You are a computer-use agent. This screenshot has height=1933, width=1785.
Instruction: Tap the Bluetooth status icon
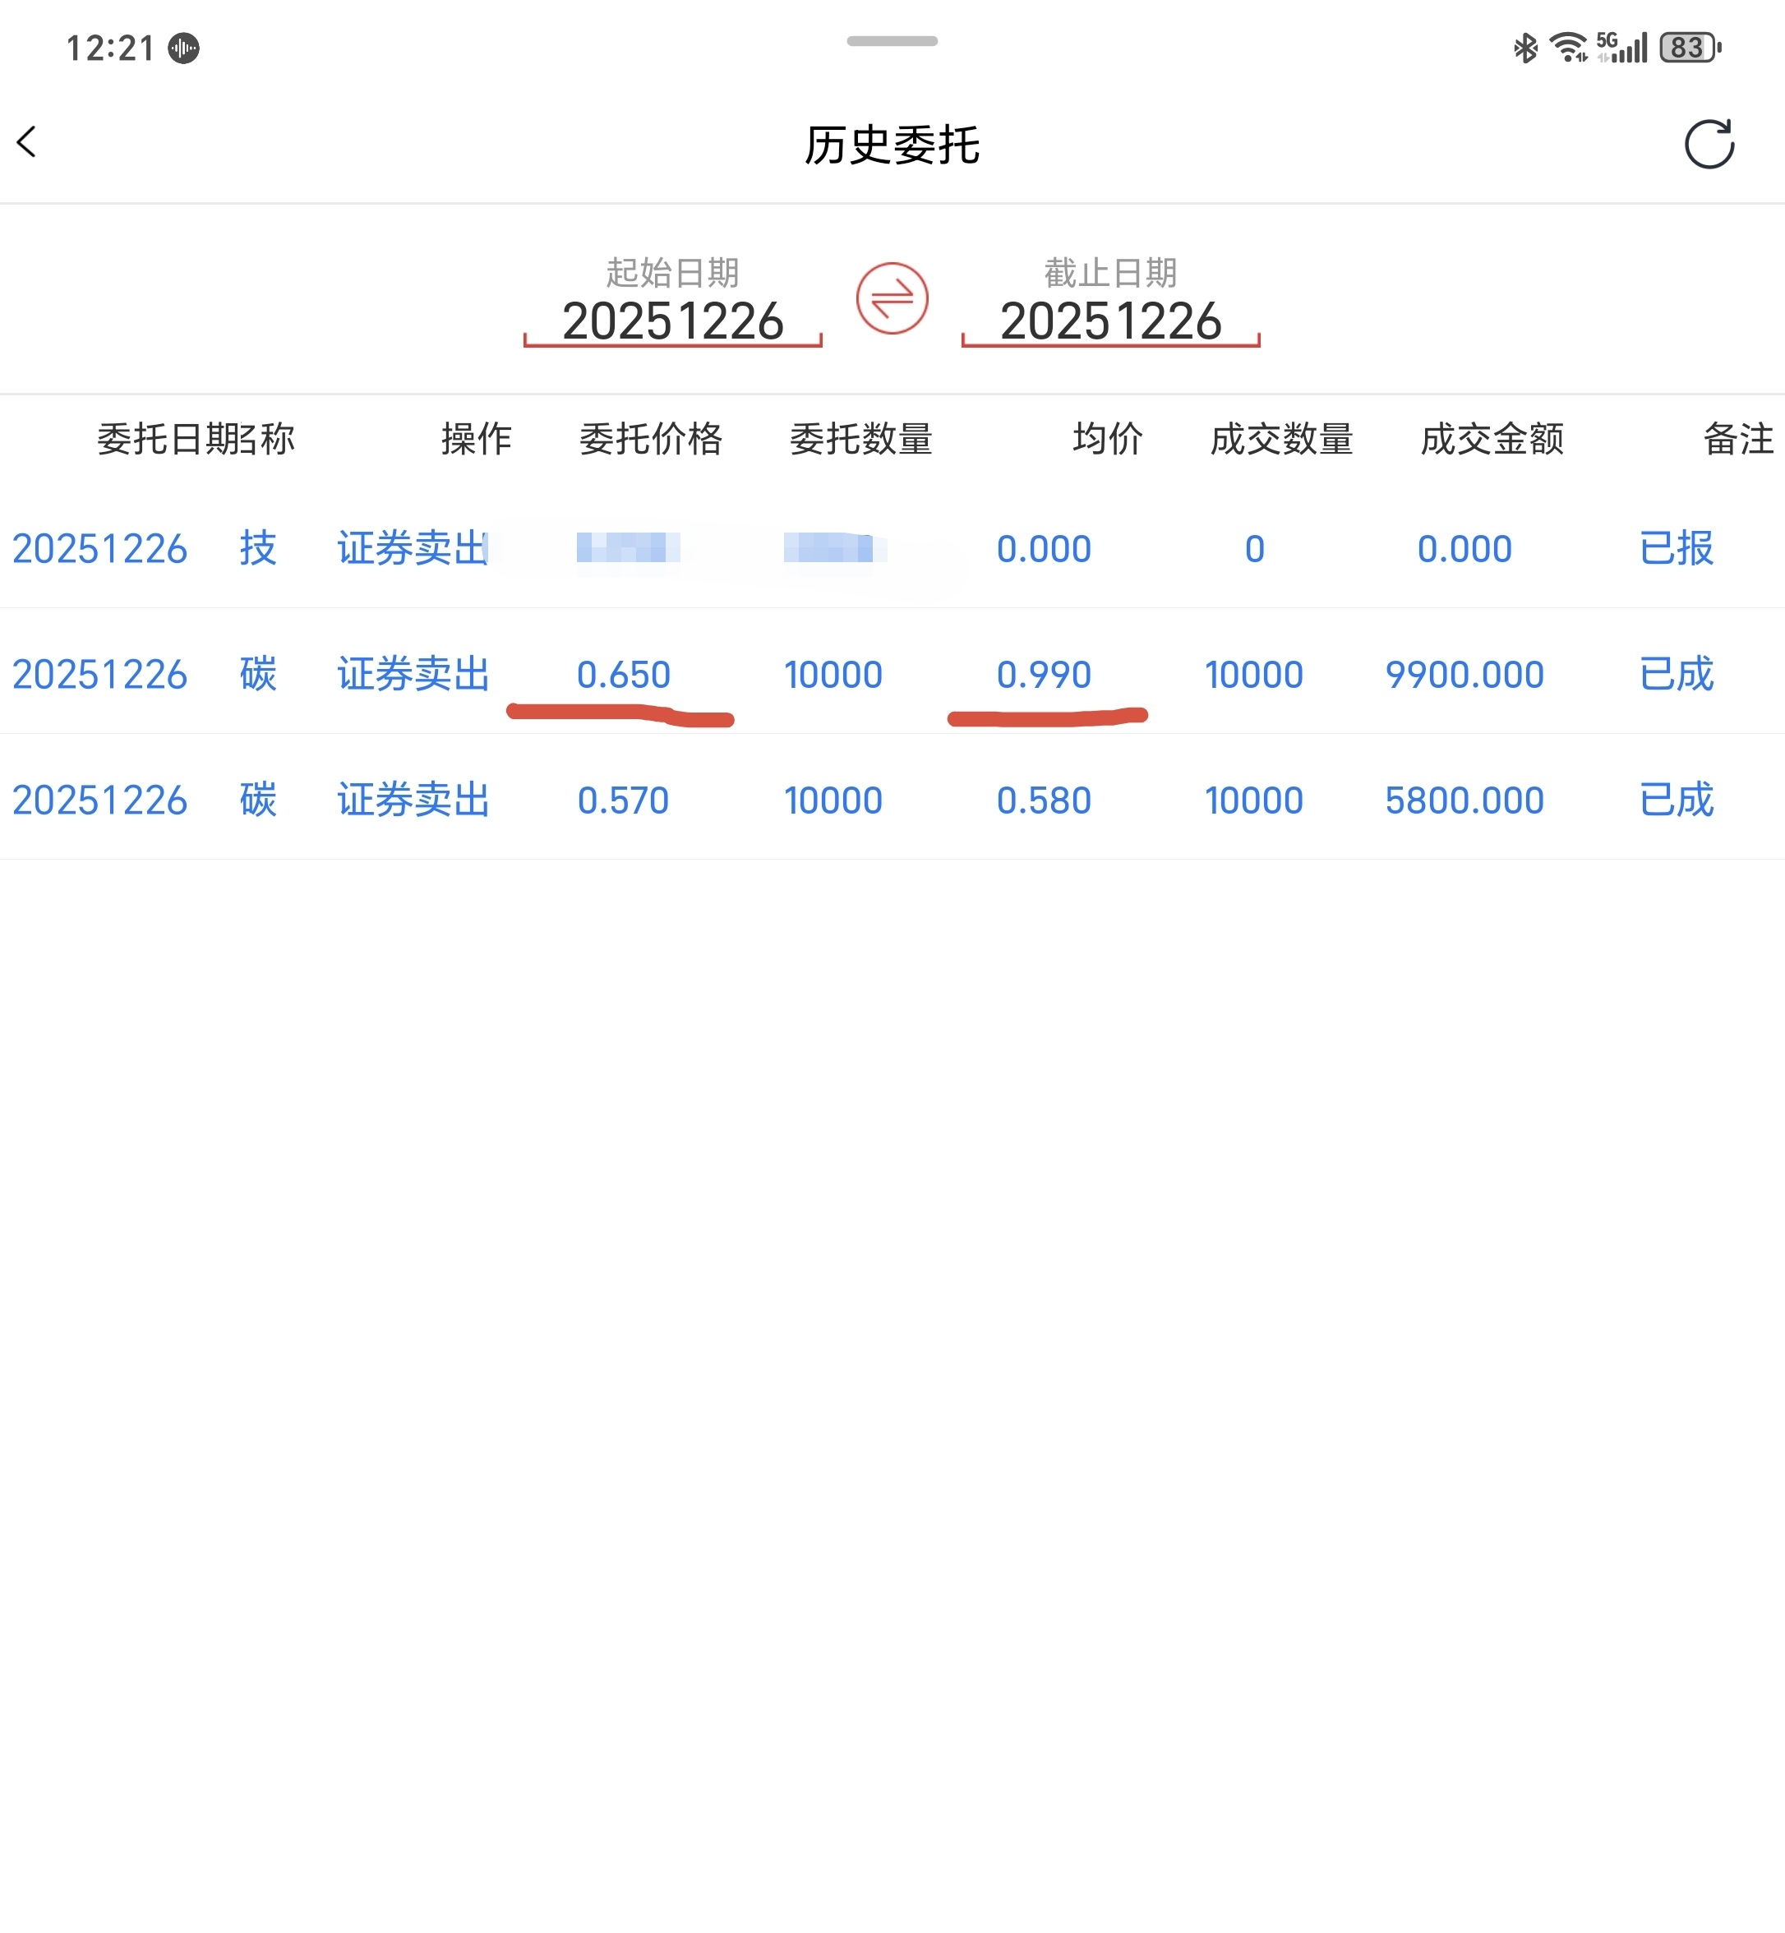pos(1525,48)
